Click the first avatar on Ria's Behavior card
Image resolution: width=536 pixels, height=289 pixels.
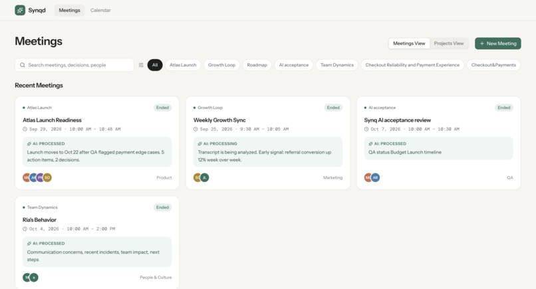(x=27, y=278)
